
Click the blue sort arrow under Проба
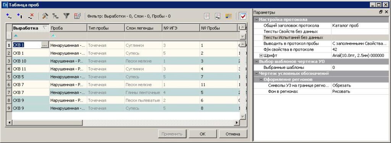(53, 36)
